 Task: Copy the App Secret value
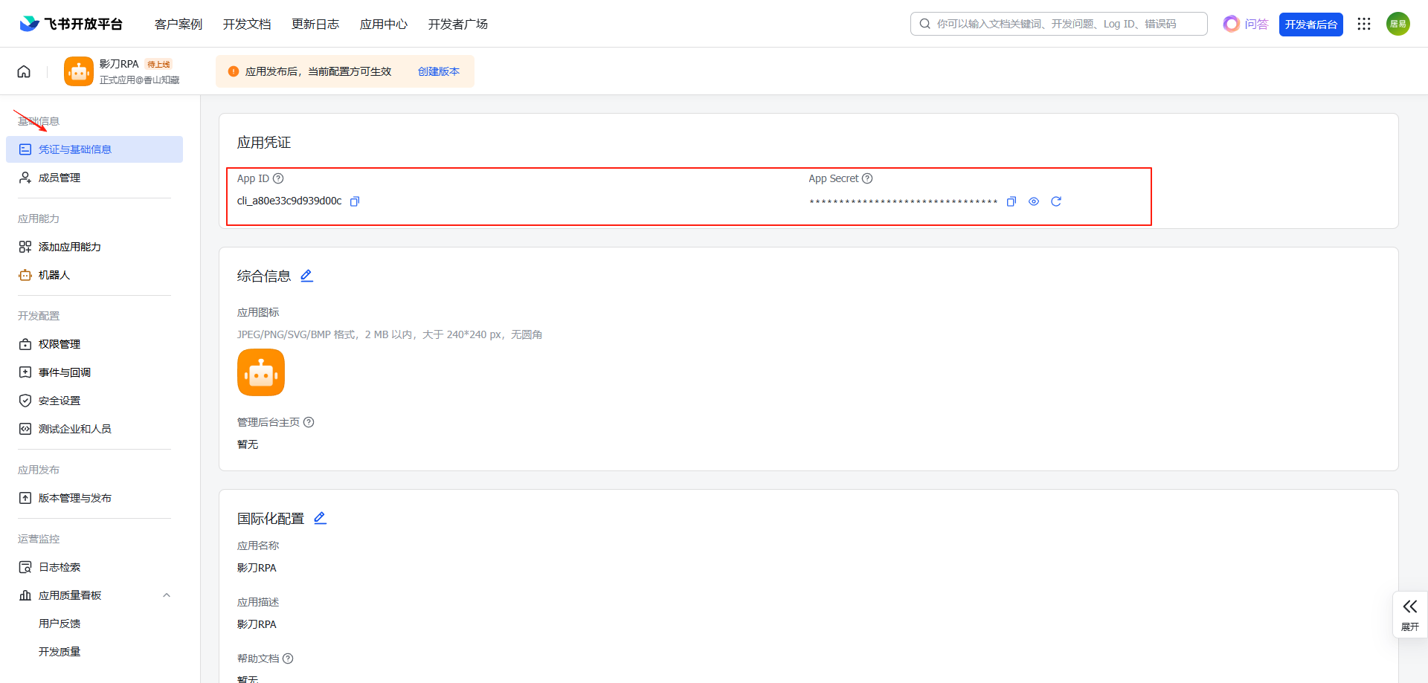pyautogui.click(x=1011, y=201)
